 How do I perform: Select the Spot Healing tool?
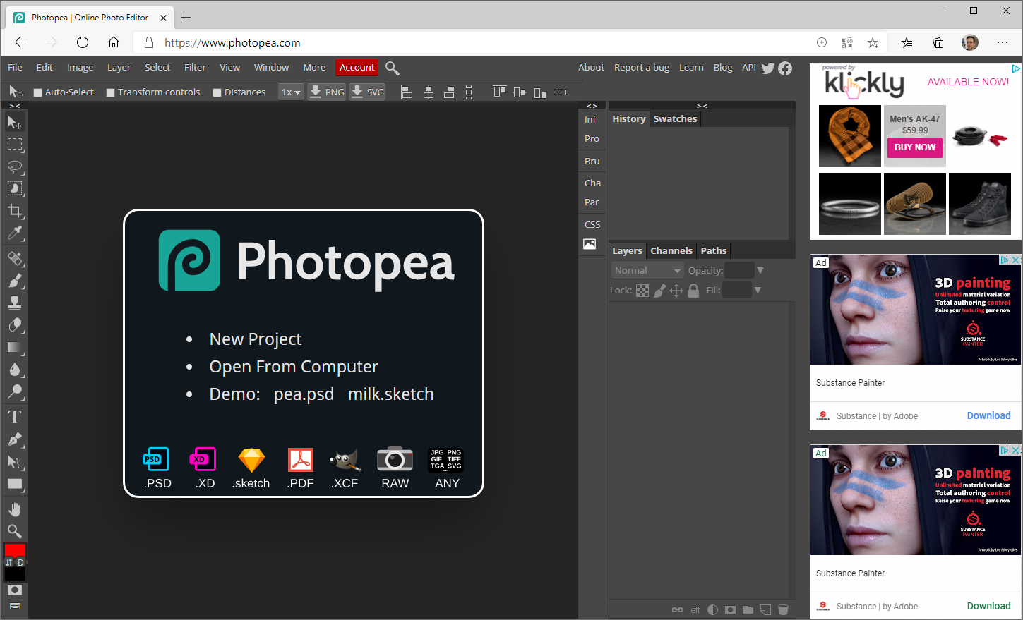coord(15,259)
